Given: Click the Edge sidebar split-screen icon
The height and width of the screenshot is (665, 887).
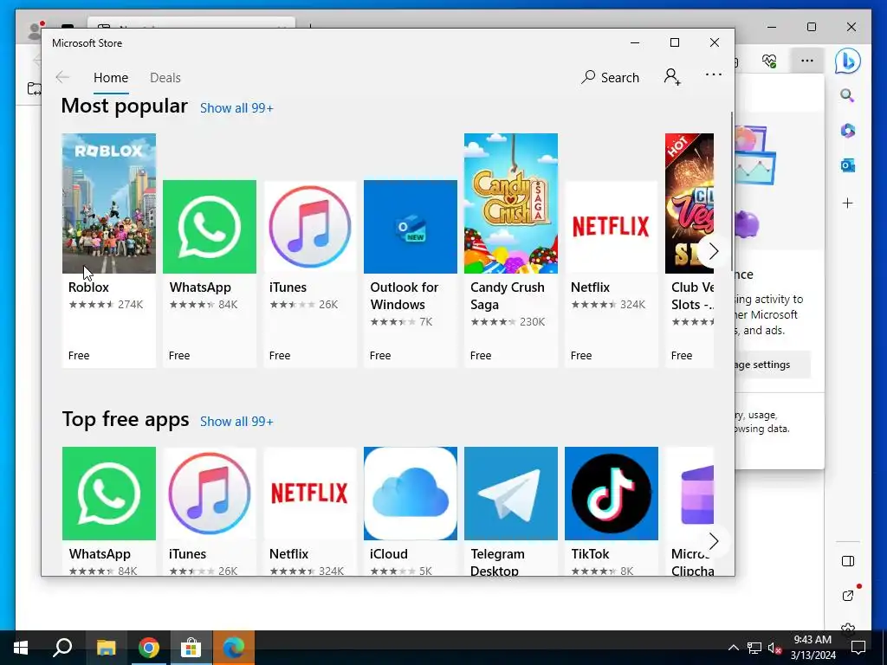Looking at the screenshot, I should (847, 561).
